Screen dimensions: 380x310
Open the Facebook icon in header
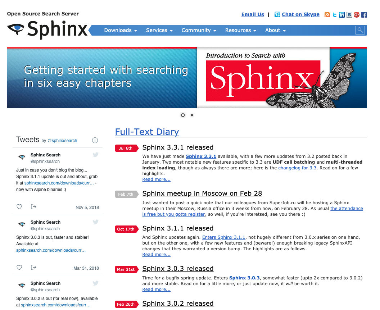tap(364, 15)
